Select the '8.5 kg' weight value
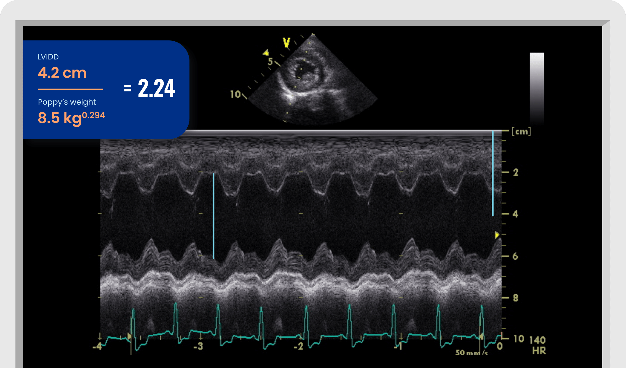 tap(59, 118)
